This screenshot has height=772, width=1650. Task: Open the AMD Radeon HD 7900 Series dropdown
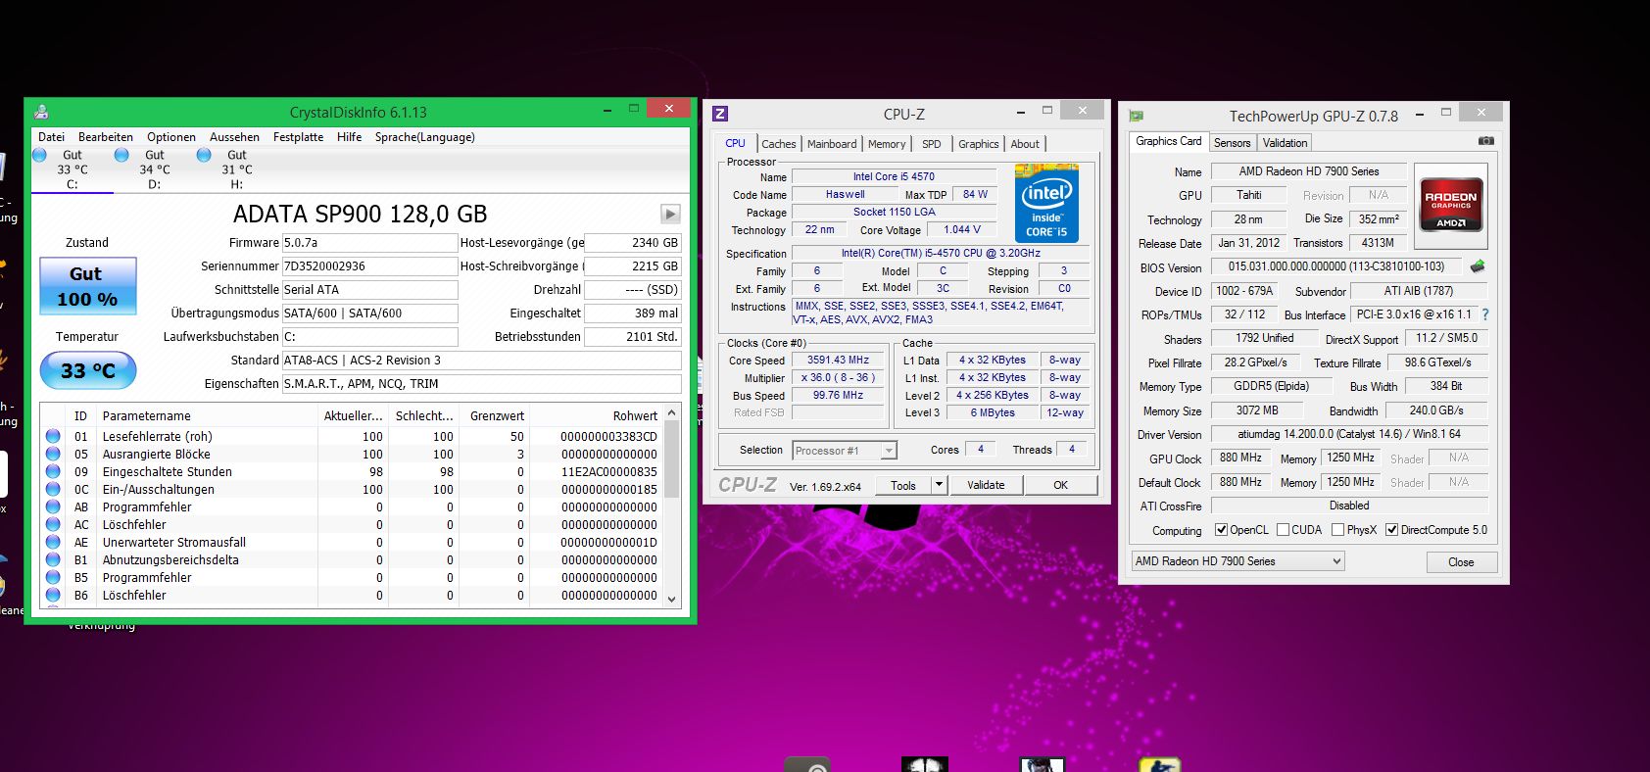(x=1237, y=561)
